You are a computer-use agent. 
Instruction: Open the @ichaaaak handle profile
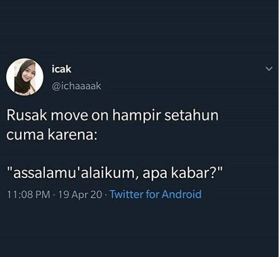tap(76, 86)
